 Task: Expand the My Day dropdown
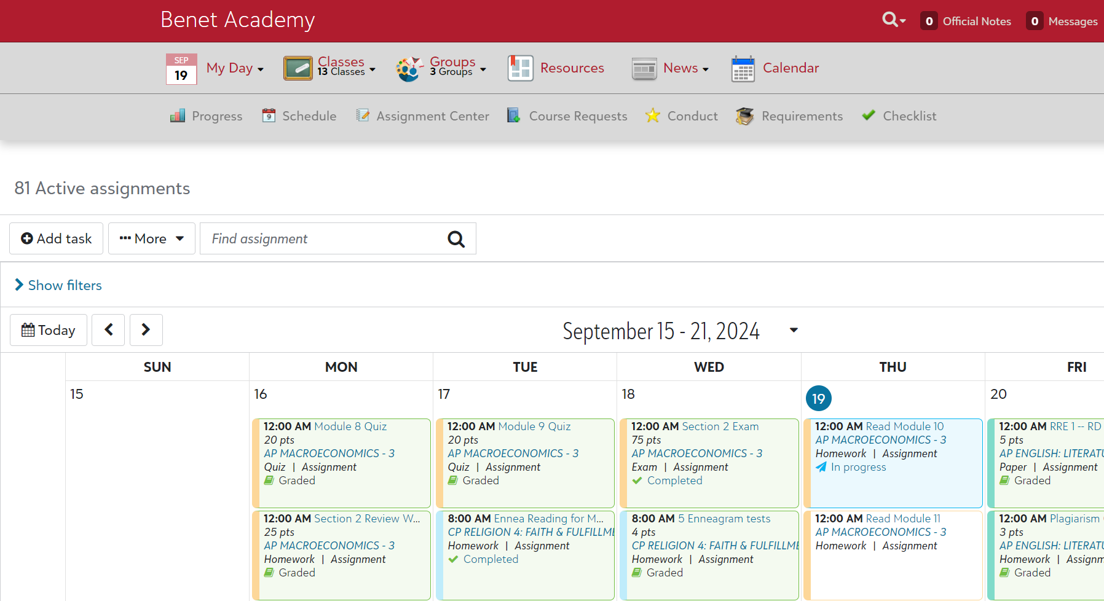pos(261,69)
